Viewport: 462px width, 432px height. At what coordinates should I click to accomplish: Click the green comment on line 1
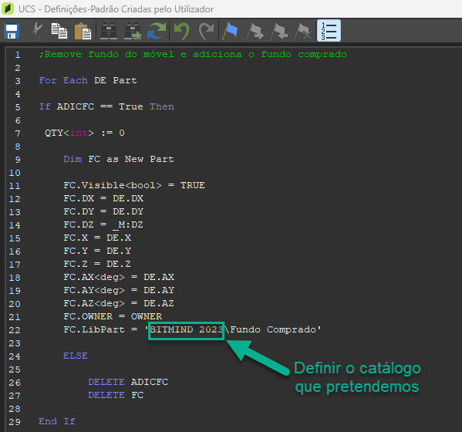pos(193,54)
